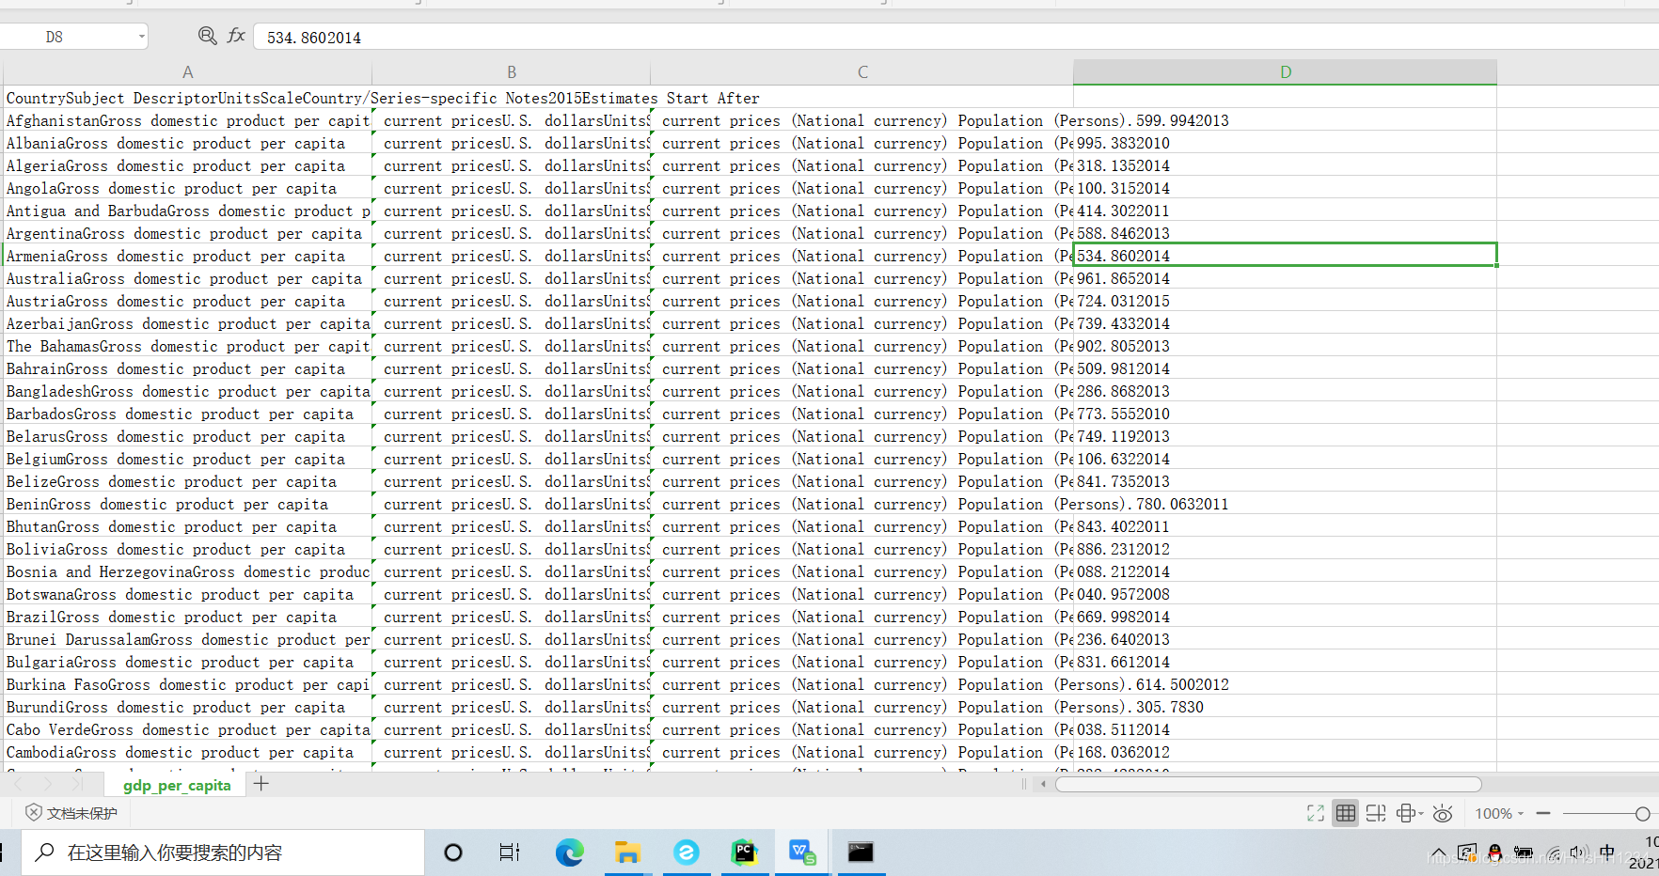Select the Armenia value 534.8602014 cell
Image resolution: width=1659 pixels, height=876 pixels.
coord(1285,256)
